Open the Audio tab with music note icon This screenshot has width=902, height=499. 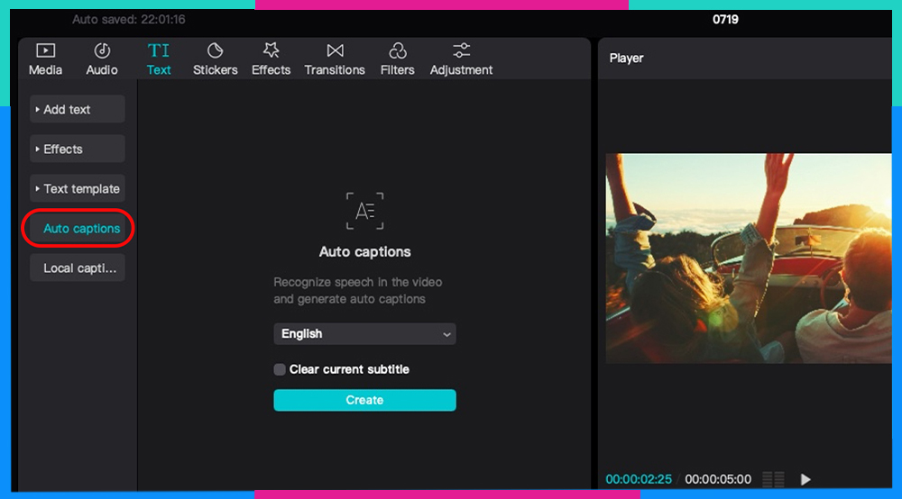click(102, 51)
